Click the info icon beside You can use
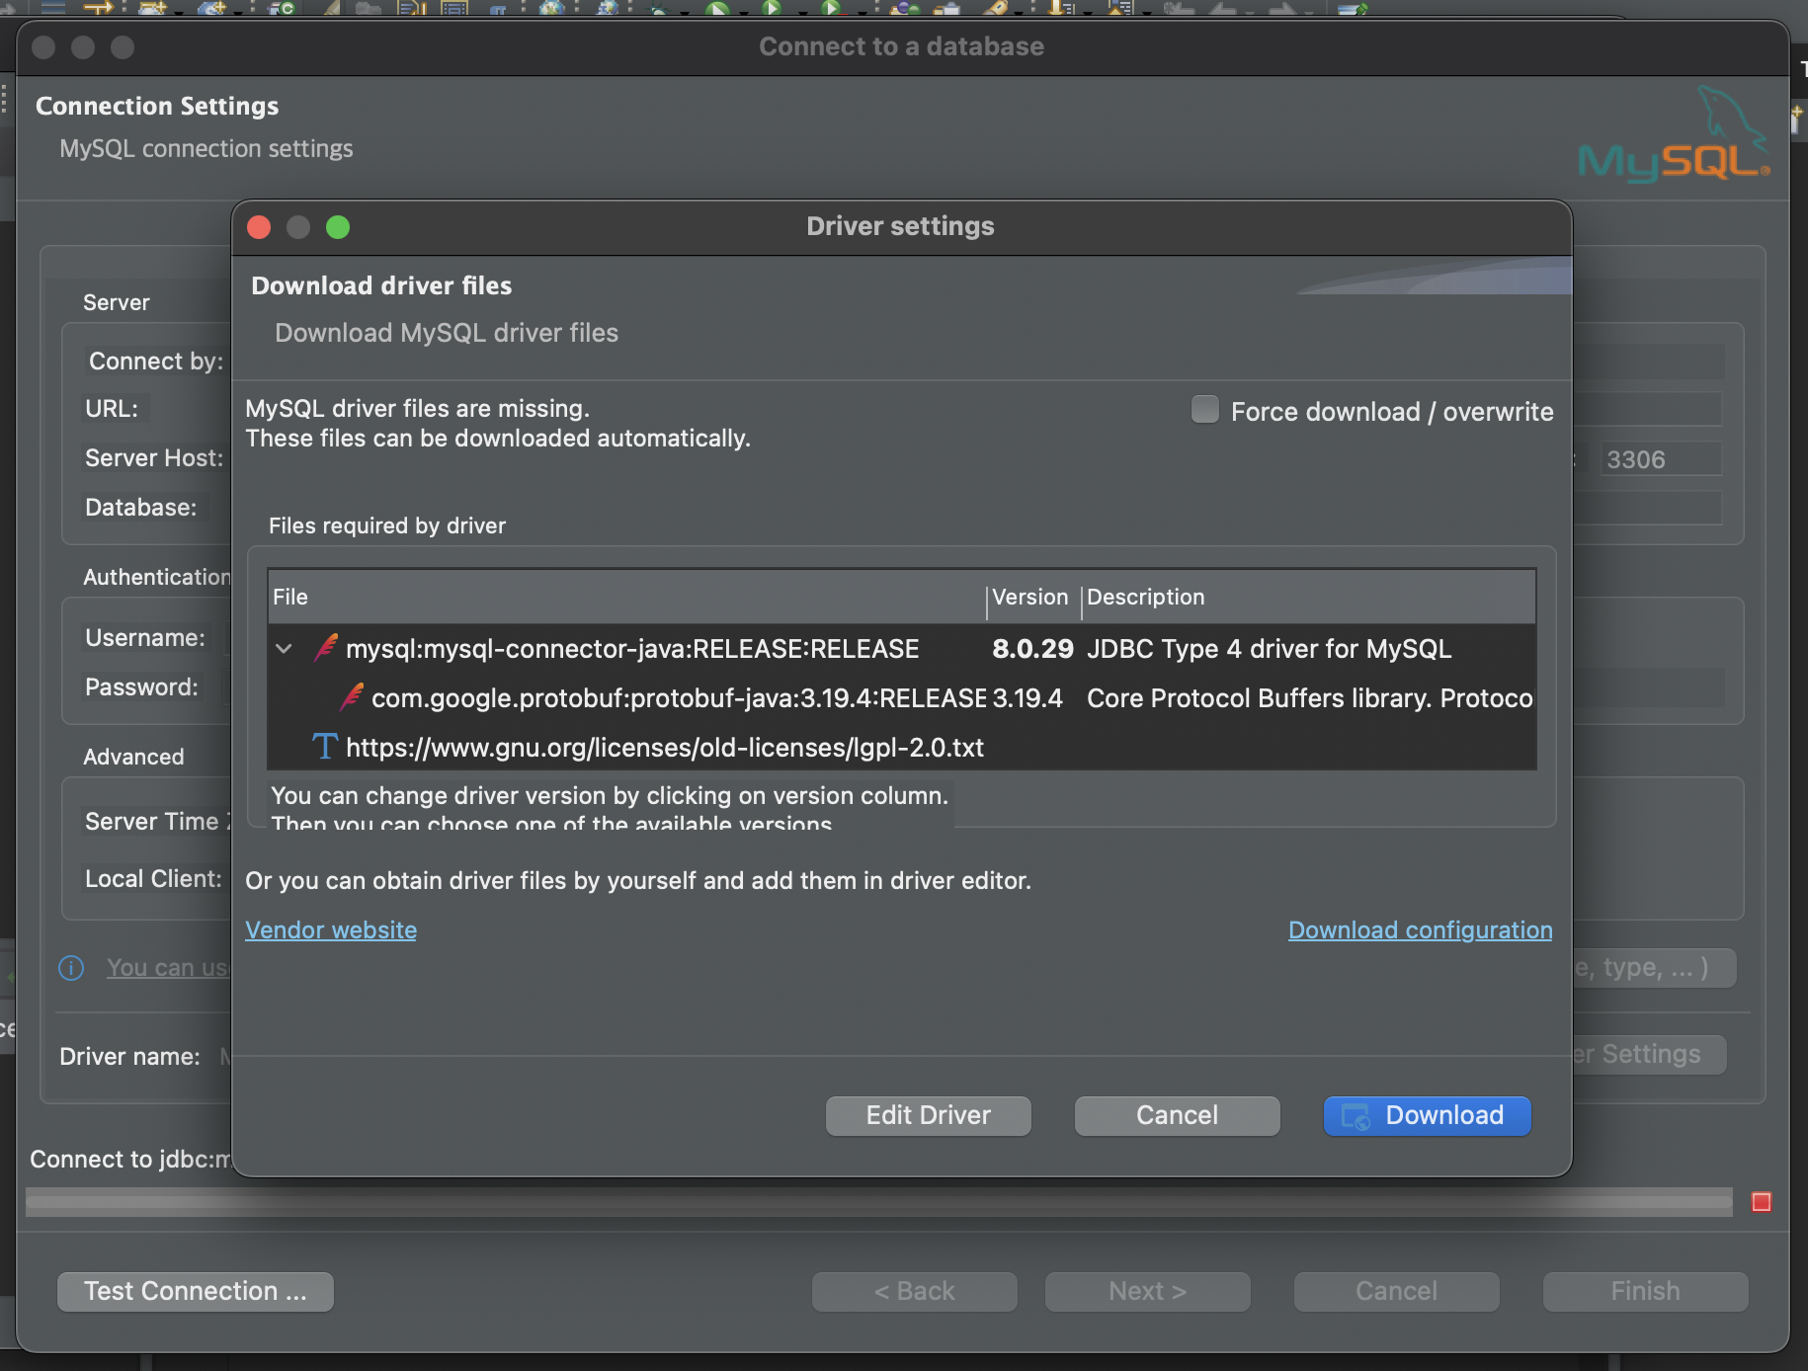 (71, 968)
